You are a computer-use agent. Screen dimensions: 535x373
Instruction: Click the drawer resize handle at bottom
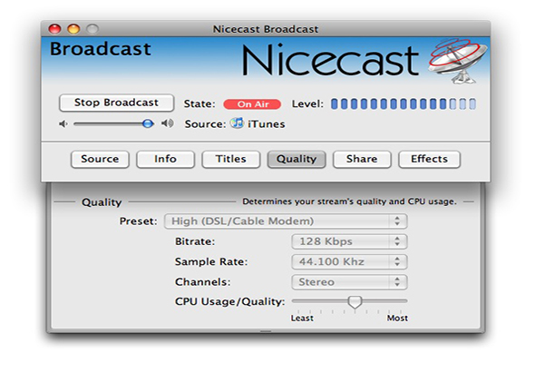(266, 331)
